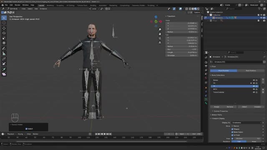Screen dimensions: 267x150
Task: Toggle visibility of MCH bone collection
Action: point(254,89)
